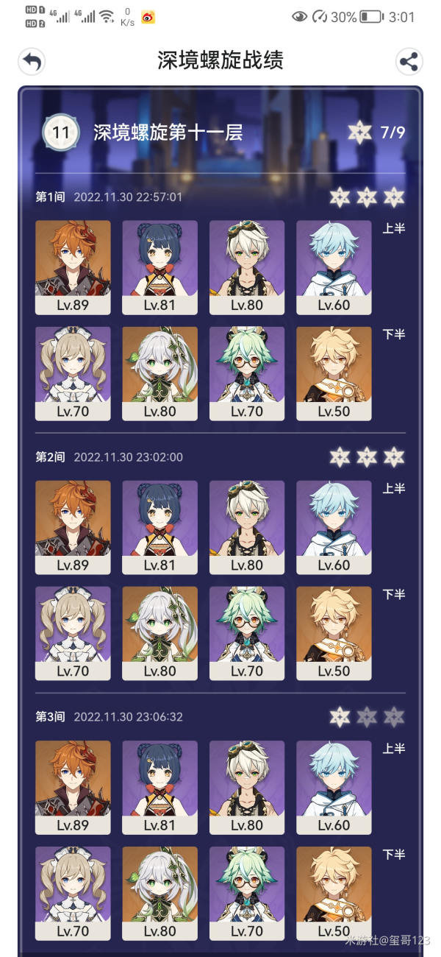Click the floor 11 badge icon
441x957 pixels.
pyautogui.click(x=61, y=133)
